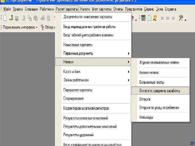Expand the Касса и банк submenu arrow
This screenshot has width=195, height=146.
tap(129, 72)
